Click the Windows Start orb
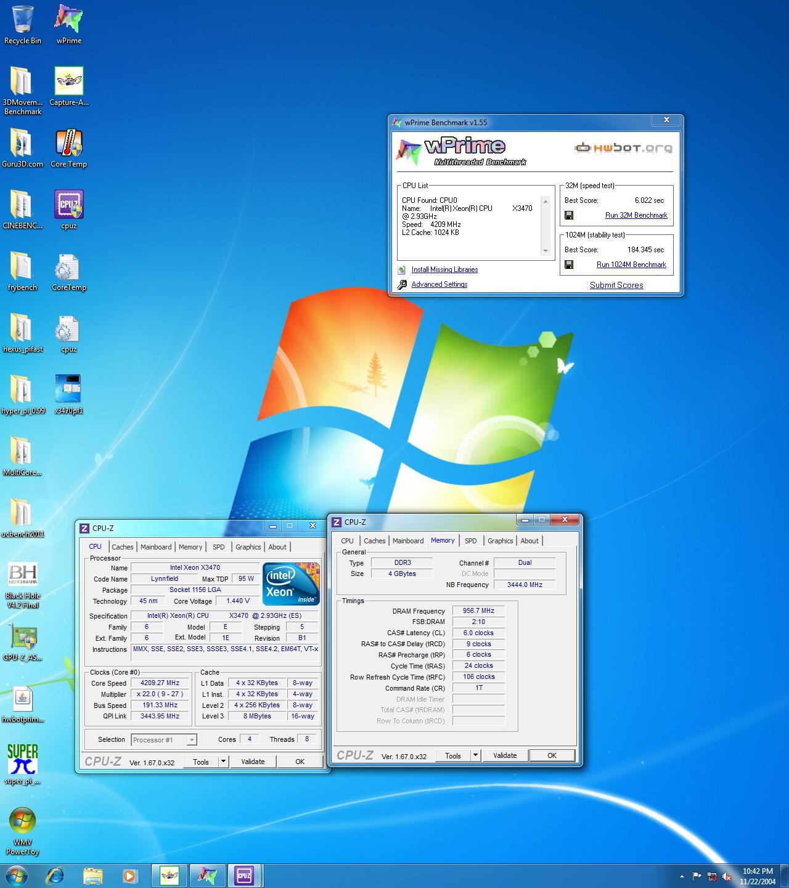Image resolution: width=789 pixels, height=888 pixels. pos(16,876)
